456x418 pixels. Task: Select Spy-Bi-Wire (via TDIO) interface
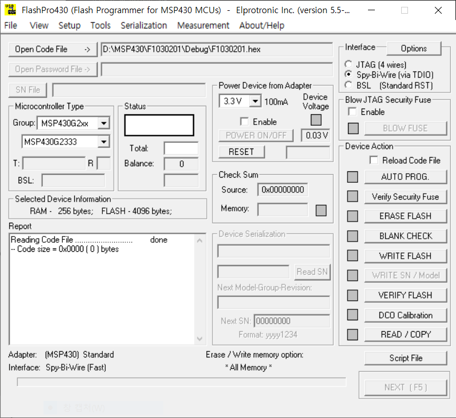click(348, 74)
